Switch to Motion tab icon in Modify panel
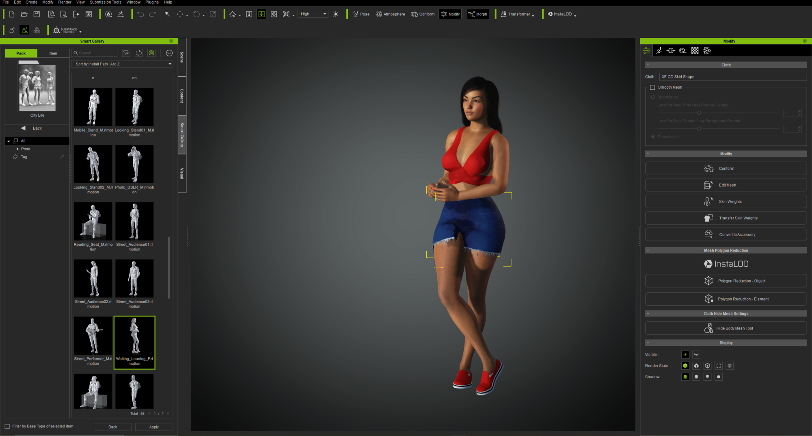Screen dimensions: 812x436 [x=659, y=50]
